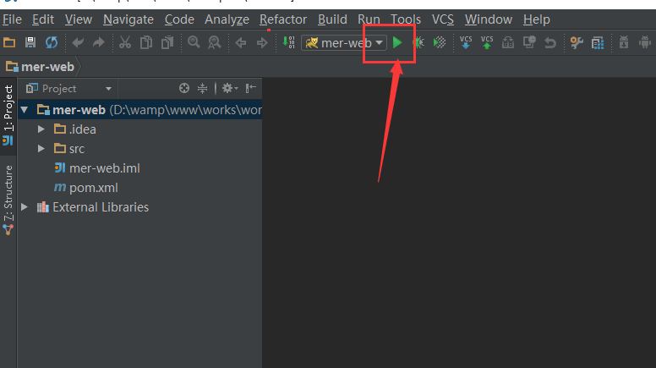
Task: Click the Save All floppy icon
Action: coord(30,42)
